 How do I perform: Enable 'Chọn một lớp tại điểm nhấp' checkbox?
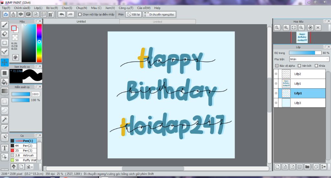80,15
